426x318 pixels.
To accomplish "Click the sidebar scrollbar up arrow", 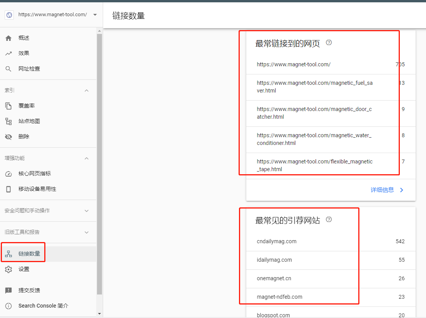I will click(x=99, y=31).
